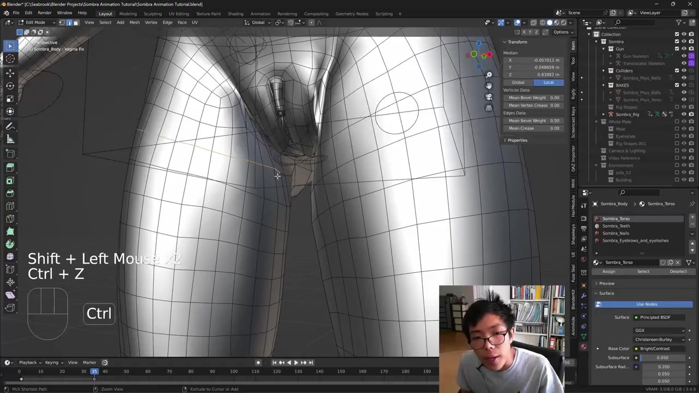This screenshot has width=699, height=393.
Task: Open the Global transform orientation dropdown
Action: 258,22
